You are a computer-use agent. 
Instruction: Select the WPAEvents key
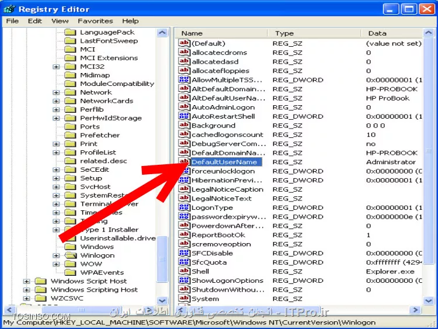click(x=102, y=272)
